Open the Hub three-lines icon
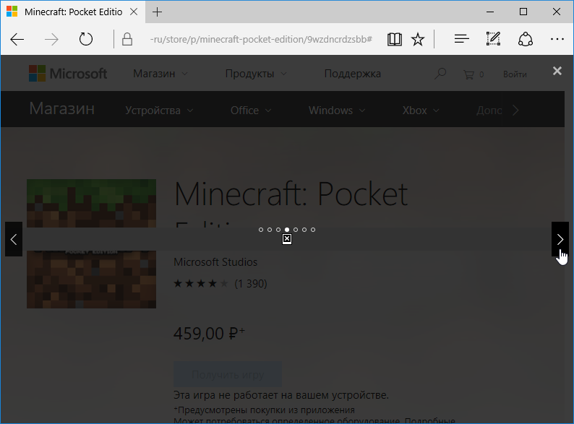 tap(462, 39)
